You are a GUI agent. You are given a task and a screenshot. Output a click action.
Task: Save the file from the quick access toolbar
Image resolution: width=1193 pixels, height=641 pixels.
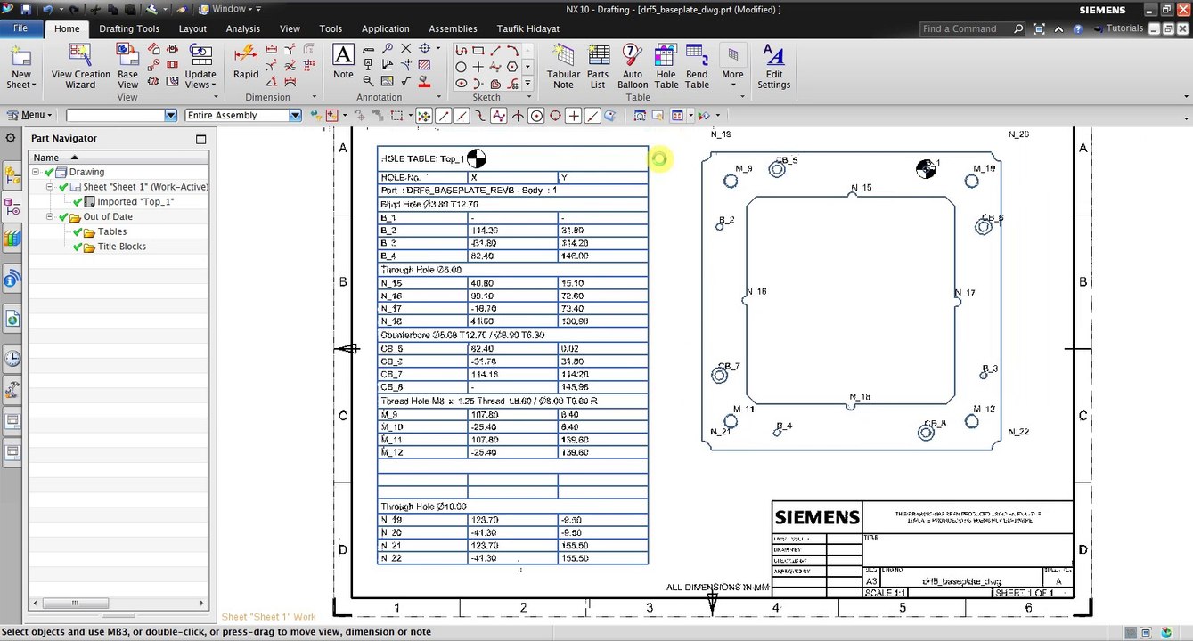coord(26,9)
